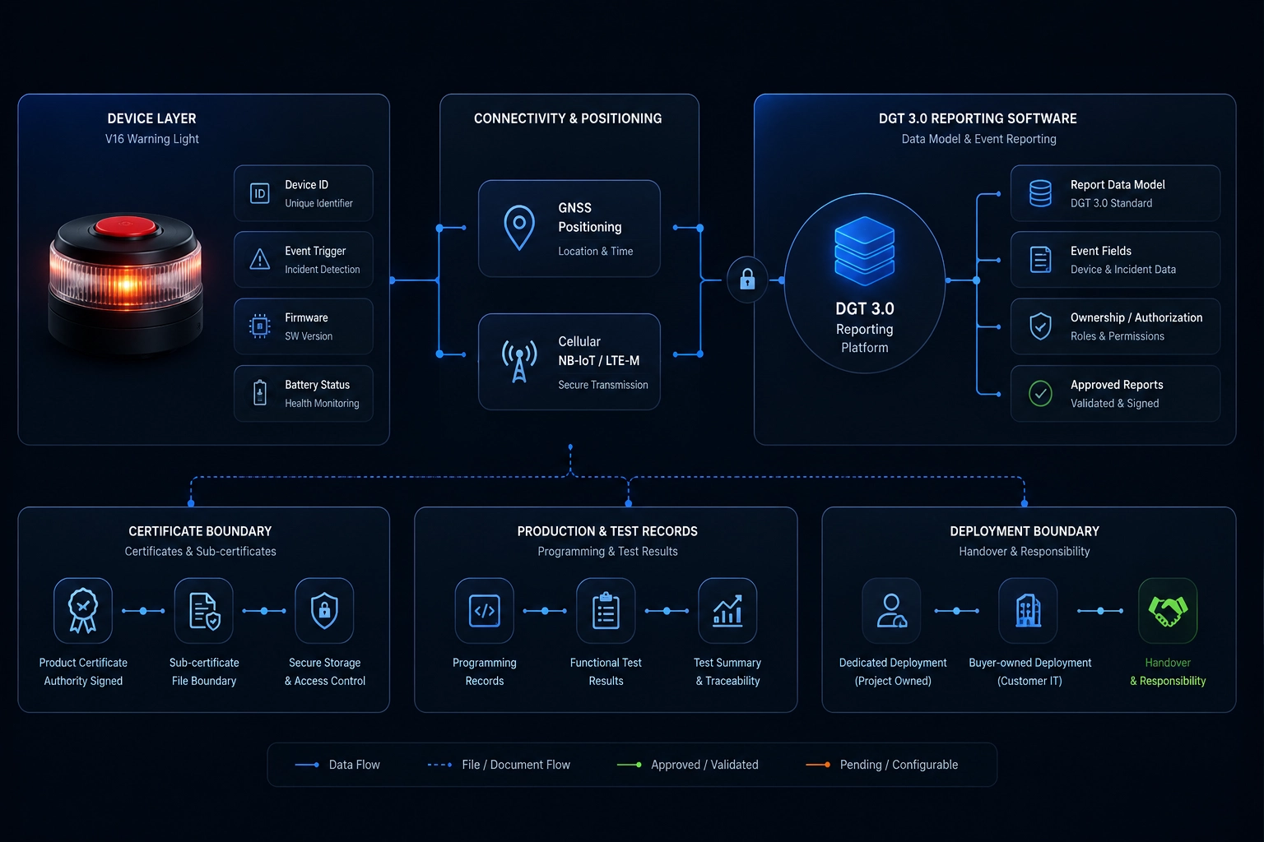Click 'Handover & Responsibility' subtitle text
Screen dimensions: 1264x842
pos(1024,552)
